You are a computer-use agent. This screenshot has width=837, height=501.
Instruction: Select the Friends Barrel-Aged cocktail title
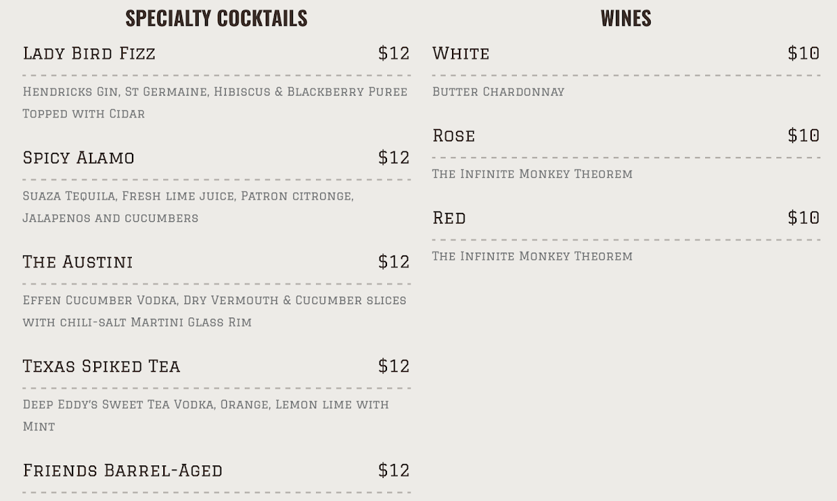click(x=122, y=470)
